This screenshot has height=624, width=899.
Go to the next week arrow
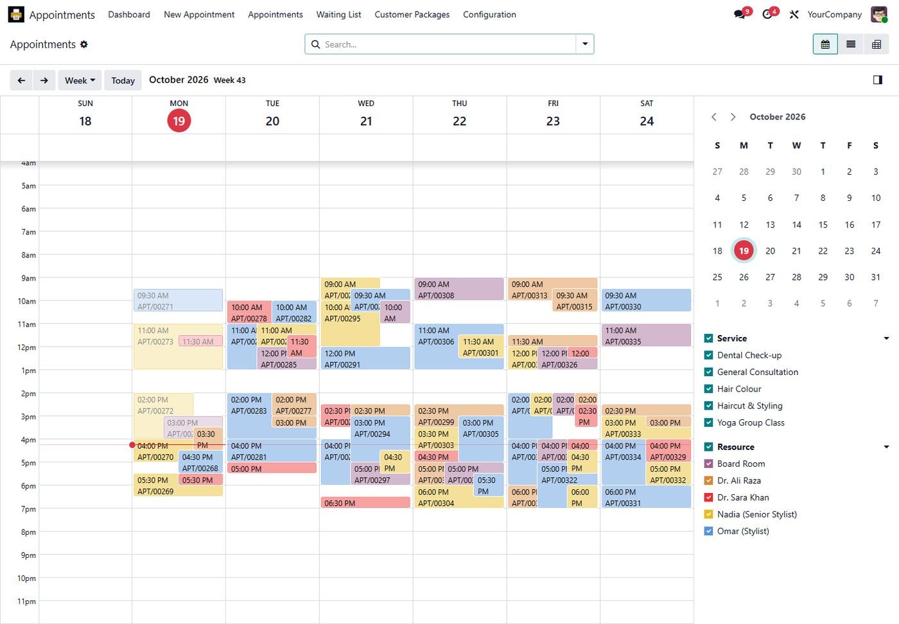pyautogui.click(x=44, y=80)
